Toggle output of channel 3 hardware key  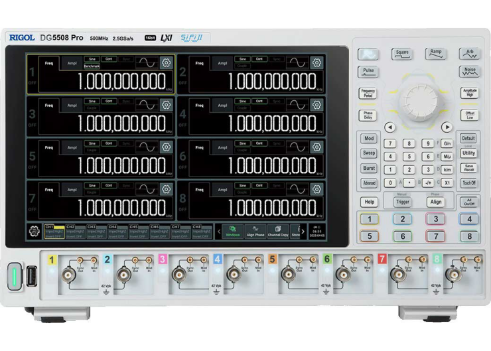(436, 219)
